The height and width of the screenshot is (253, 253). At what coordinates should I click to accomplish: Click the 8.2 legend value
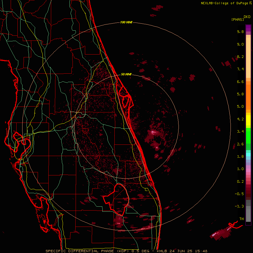pyautogui.click(x=240, y=57)
